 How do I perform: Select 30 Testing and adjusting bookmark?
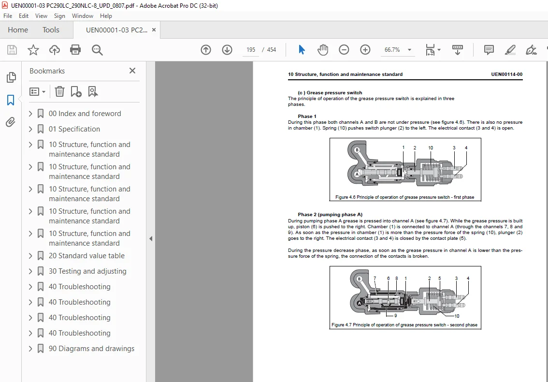(x=88, y=271)
